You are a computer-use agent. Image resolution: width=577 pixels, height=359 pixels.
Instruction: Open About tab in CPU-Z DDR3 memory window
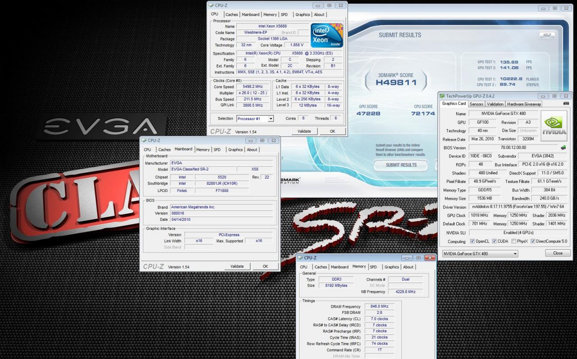[408, 267]
